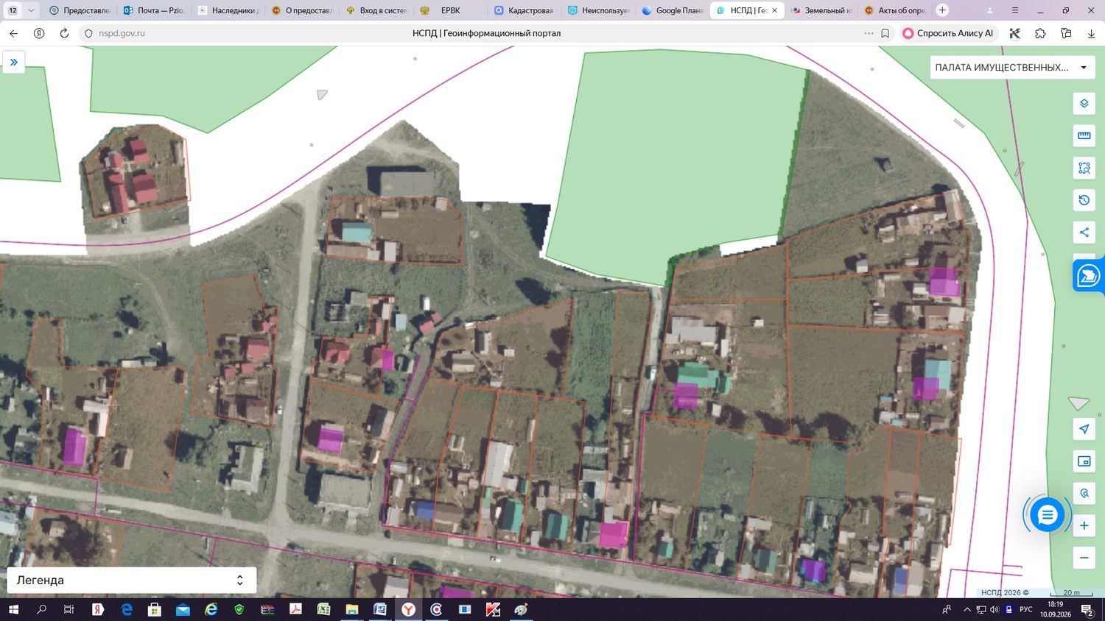The height and width of the screenshot is (621, 1105).
Task: Open the address bar three-dots menu
Action: [869, 33]
